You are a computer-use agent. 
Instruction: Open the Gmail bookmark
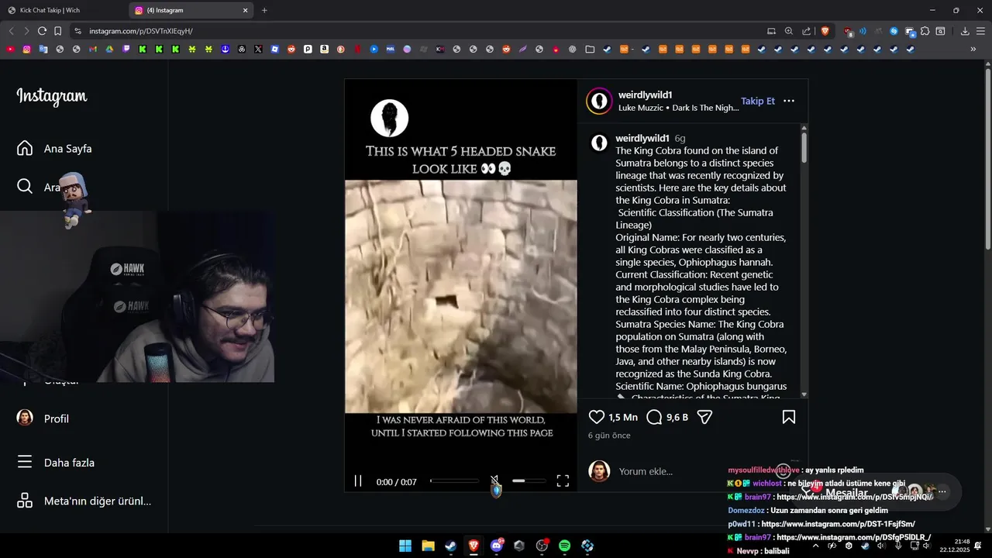[x=93, y=49]
